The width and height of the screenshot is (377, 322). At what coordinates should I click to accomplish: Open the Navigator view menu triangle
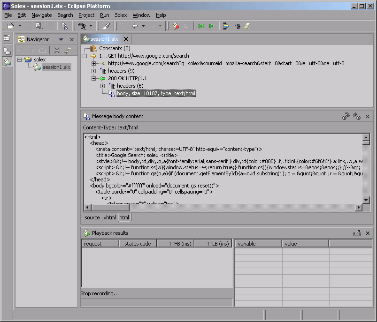60,40
